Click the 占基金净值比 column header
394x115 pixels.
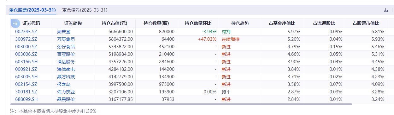282,23
